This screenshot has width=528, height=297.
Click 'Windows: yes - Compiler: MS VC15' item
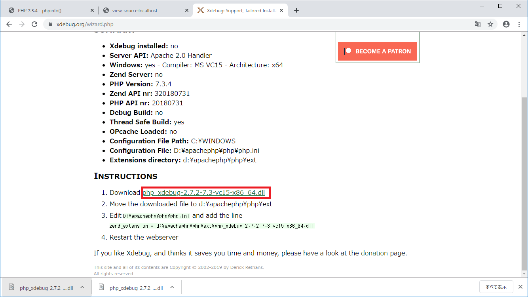click(x=196, y=65)
